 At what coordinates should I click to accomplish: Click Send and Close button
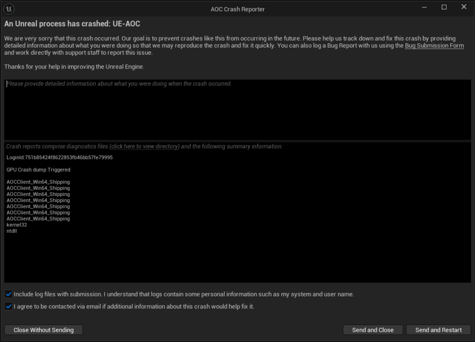coord(373,330)
